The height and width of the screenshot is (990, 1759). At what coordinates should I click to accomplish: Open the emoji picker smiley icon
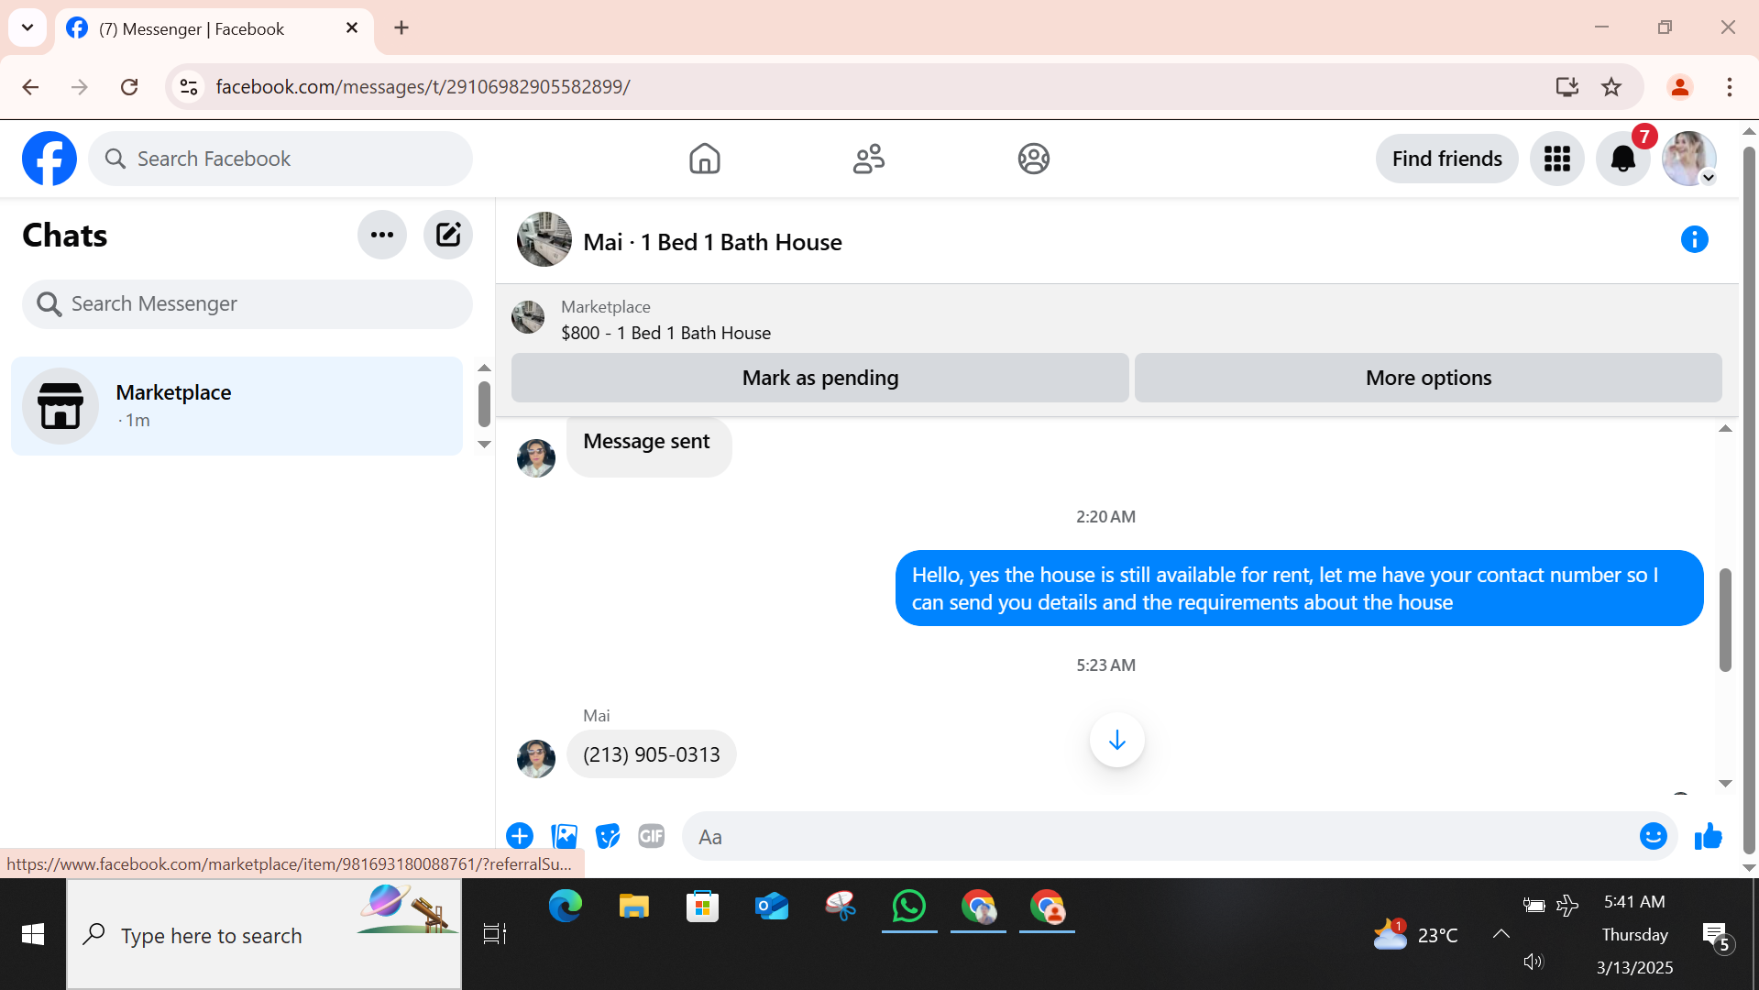pyautogui.click(x=1653, y=836)
